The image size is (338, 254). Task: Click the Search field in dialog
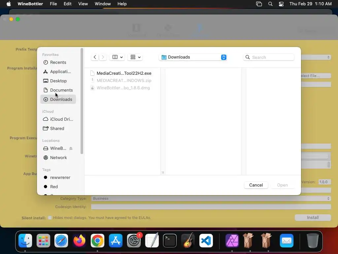(269, 57)
